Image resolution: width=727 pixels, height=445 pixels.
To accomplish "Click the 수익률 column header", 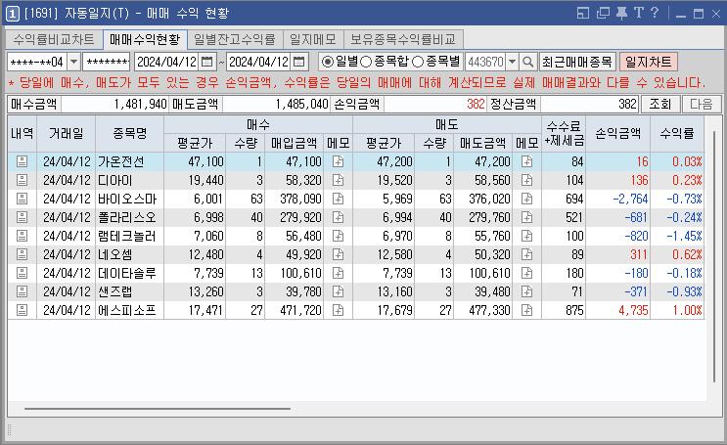I will (x=677, y=133).
